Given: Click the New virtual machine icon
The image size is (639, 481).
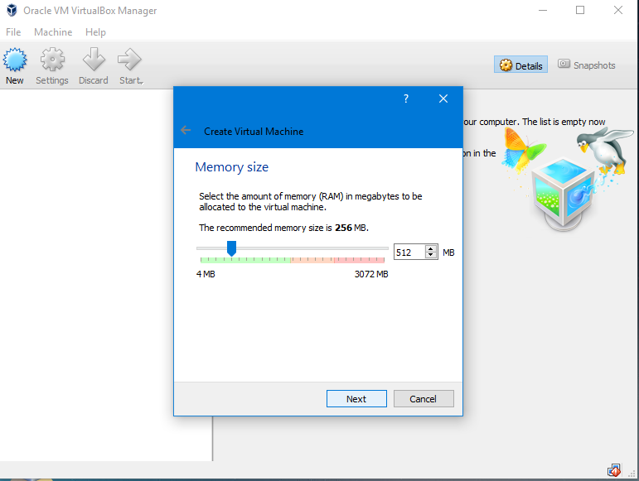Looking at the screenshot, I should [x=15, y=60].
